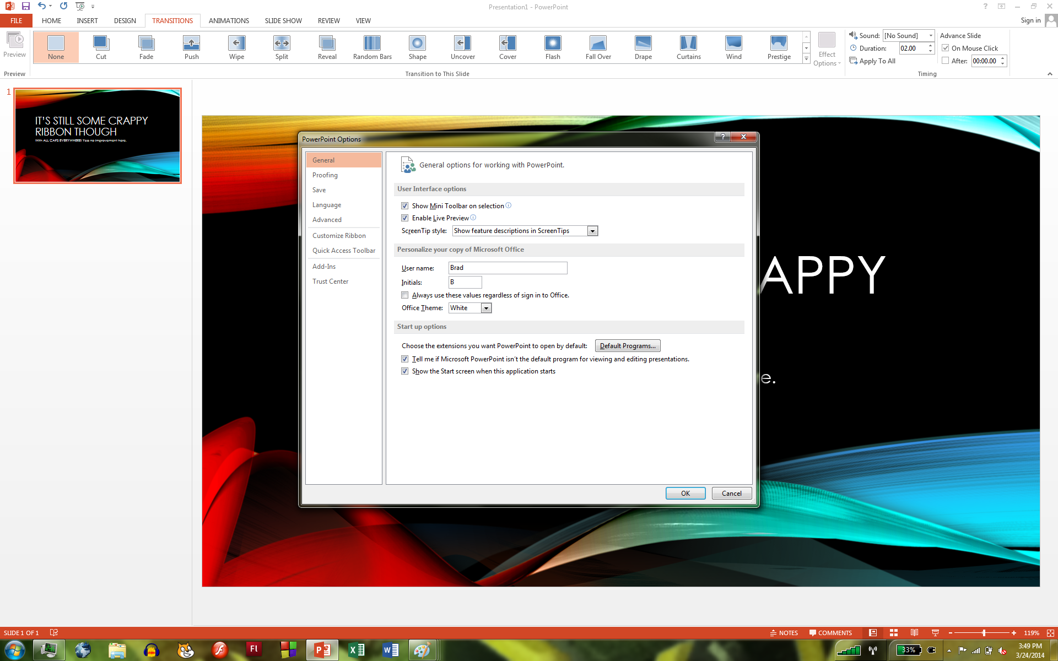Viewport: 1058px width, 661px height.
Task: Expand the transitions gallery More arrow
Action: [806, 58]
